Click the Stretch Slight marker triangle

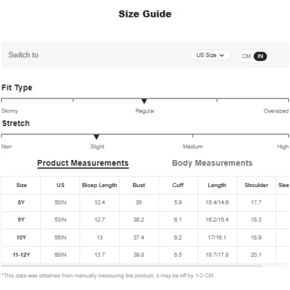pos(96,137)
